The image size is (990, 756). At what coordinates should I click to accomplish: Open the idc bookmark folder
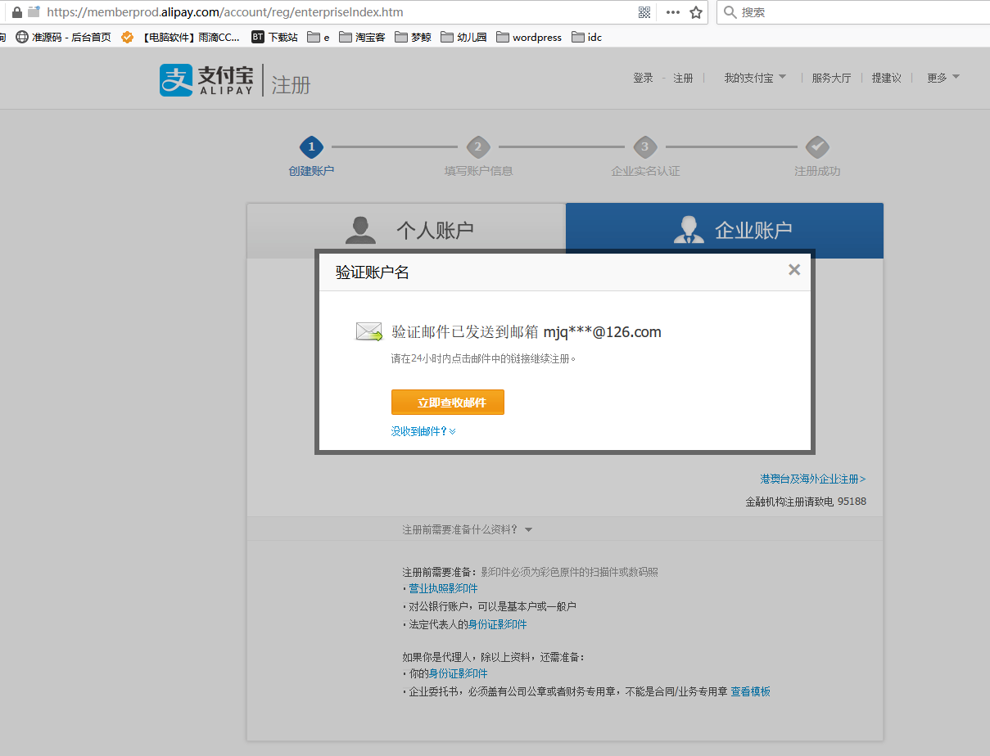(586, 37)
